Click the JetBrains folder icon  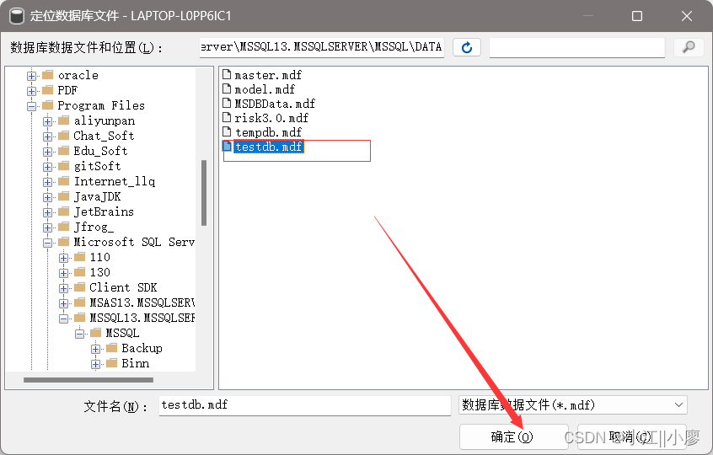(x=64, y=211)
